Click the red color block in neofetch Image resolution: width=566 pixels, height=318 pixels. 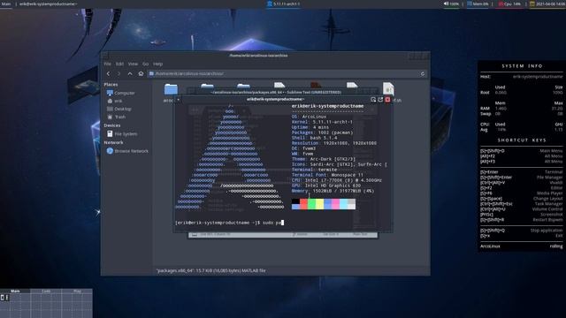(303, 204)
